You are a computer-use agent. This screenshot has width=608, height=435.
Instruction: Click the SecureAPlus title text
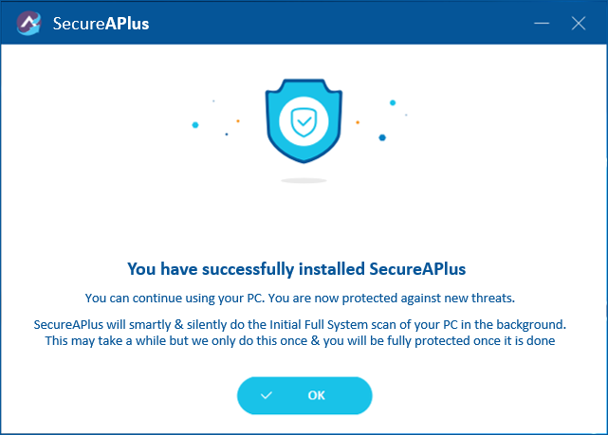[100, 23]
